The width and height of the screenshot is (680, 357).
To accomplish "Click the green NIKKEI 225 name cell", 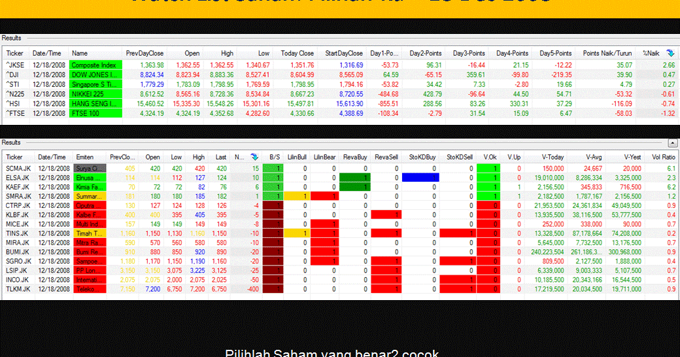I will (x=95, y=93).
